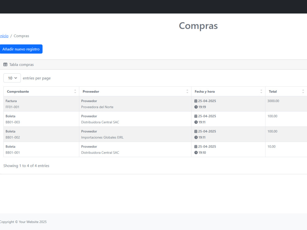Click 100.00 total in BB01-002 row
The image size is (307, 230).
point(273,132)
